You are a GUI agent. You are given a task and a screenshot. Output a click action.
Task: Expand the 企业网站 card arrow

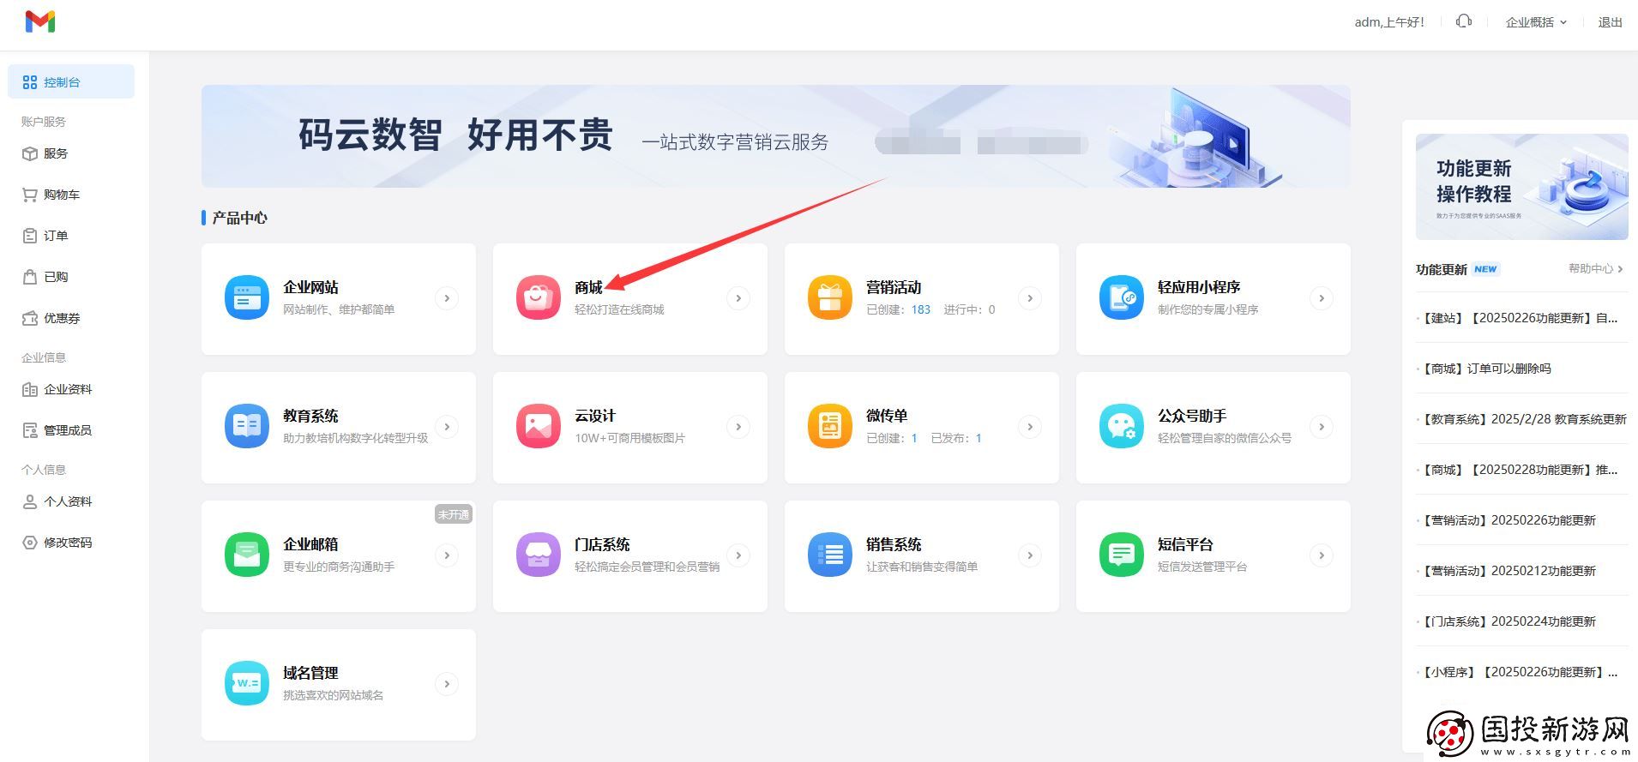(x=446, y=298)
